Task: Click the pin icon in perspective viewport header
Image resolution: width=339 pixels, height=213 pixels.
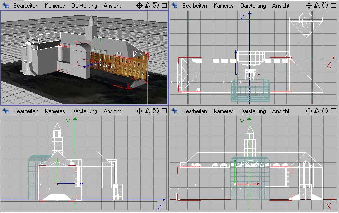Action: point(6,6)
